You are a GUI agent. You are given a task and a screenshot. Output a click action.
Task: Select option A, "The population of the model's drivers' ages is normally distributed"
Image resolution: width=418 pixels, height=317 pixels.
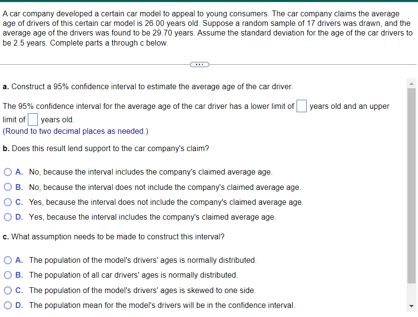[8, 260]
